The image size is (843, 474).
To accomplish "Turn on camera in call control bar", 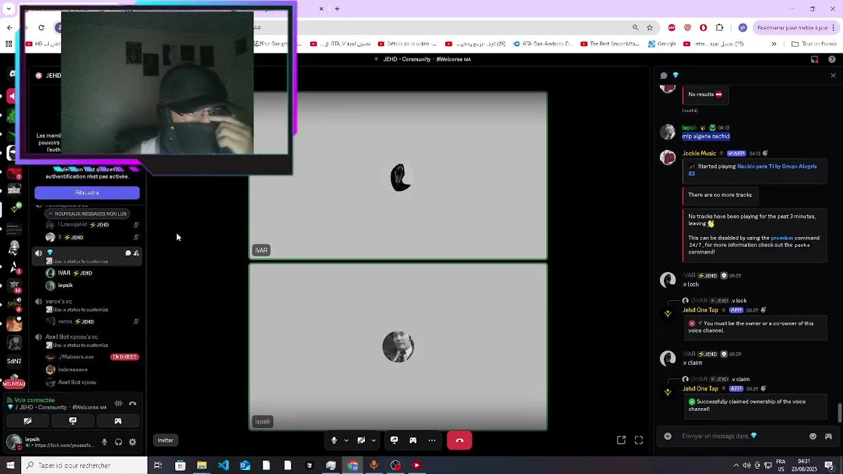I will [x=361, y=440].
